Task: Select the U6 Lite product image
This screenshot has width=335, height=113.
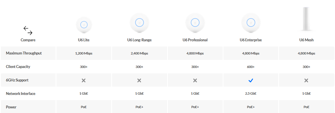Action: pyautogui.click(x=84, y=25)
